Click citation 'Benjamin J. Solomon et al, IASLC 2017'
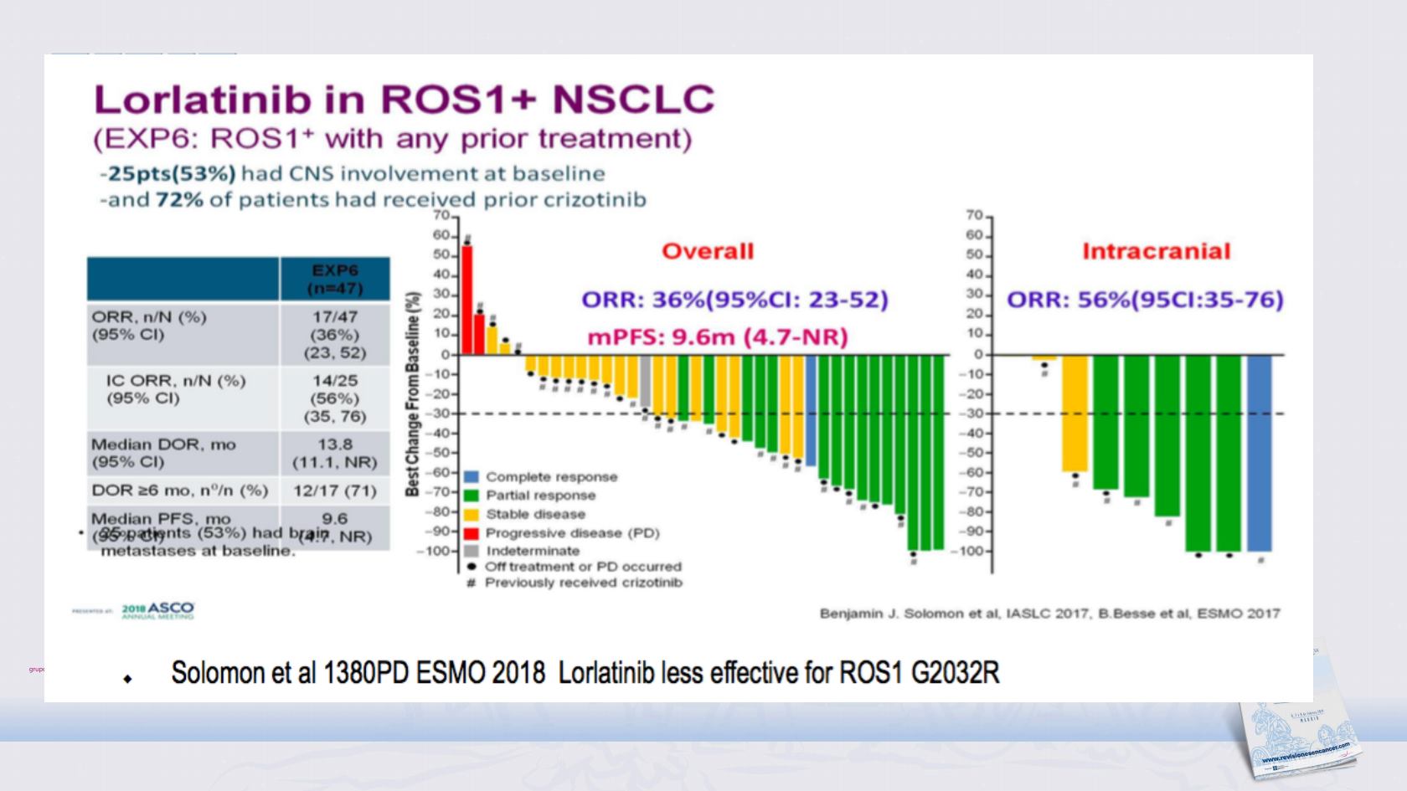Image resolution: width=1407 pixels, height=791 pixels. tap(955, 614)
